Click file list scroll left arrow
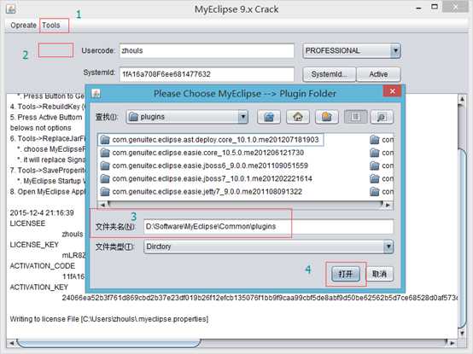 point(102,205)
